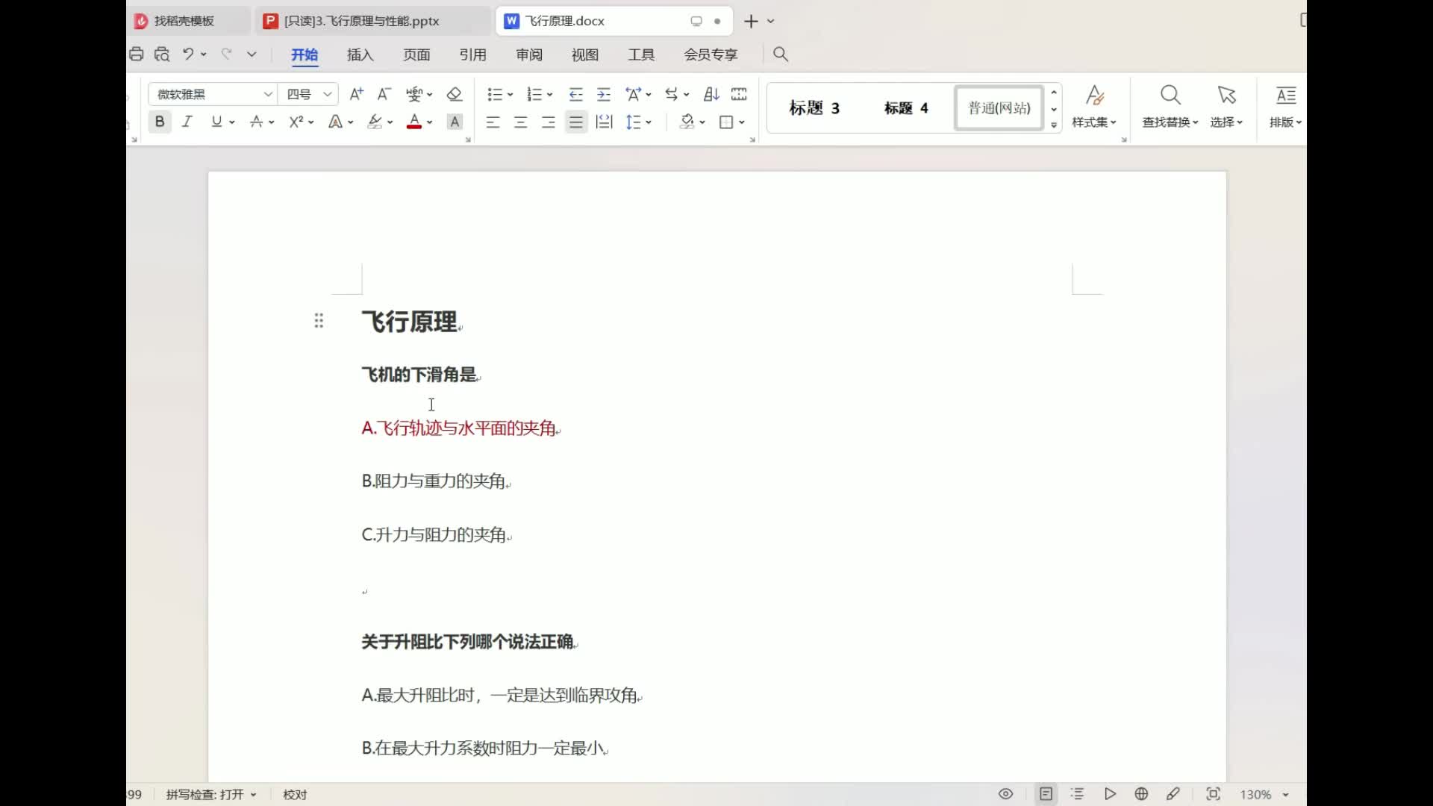Expand the styles gallery list
This screenshot has width=1433, height=806.
tap(1054, 125)
